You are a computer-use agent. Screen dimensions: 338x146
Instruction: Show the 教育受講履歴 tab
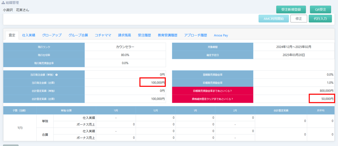168,35
